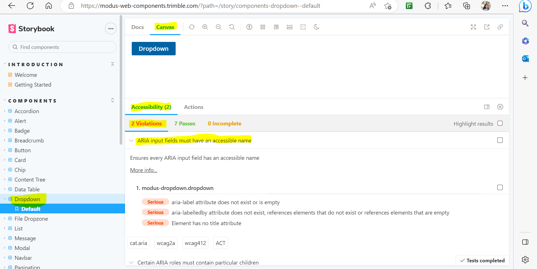Enable the Highlight results checkbox
The width and height of the screenshot is (537, 269).
pyautogui.click(x=500, y=123)
